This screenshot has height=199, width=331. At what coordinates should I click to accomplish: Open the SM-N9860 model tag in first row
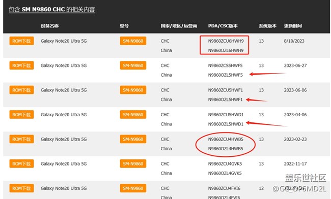tap(133, 41)
